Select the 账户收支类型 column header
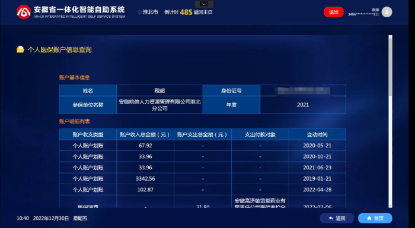 tap(88, 134)
